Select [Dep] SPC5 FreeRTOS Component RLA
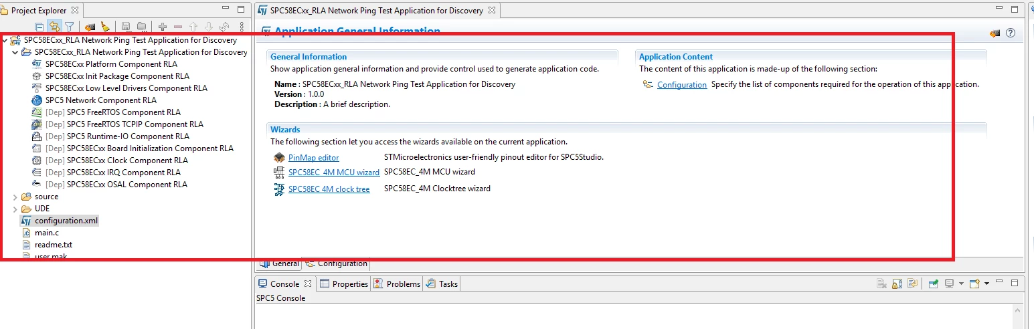Viewport: 1034px width, 329px height. (112, 112)
